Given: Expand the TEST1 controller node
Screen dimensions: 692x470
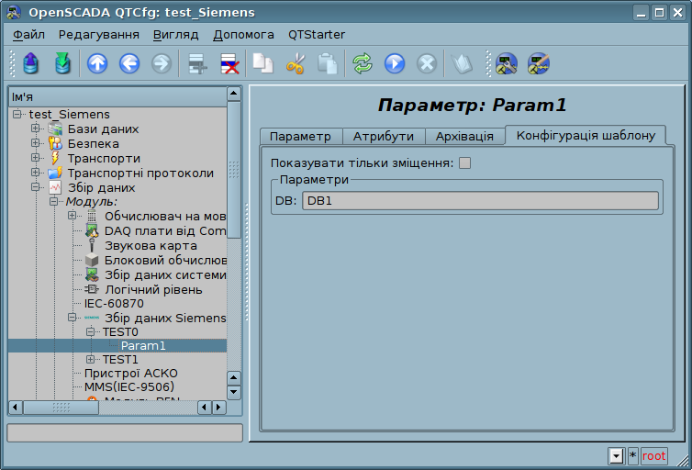Looking at the screenshot, I should click(90, 360).
